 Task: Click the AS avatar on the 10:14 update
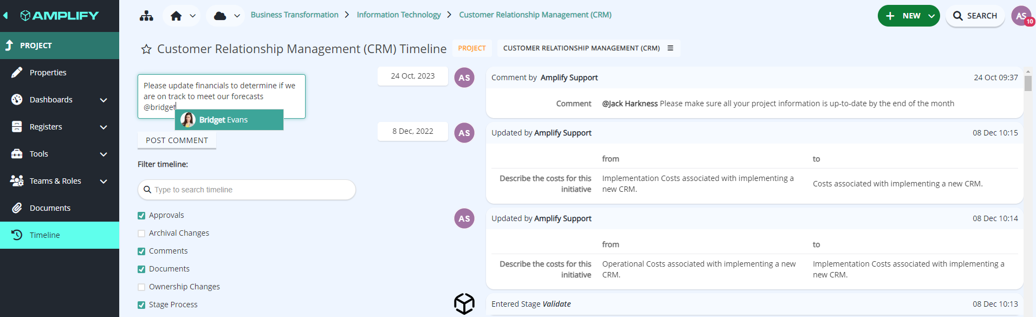(464, 218)
